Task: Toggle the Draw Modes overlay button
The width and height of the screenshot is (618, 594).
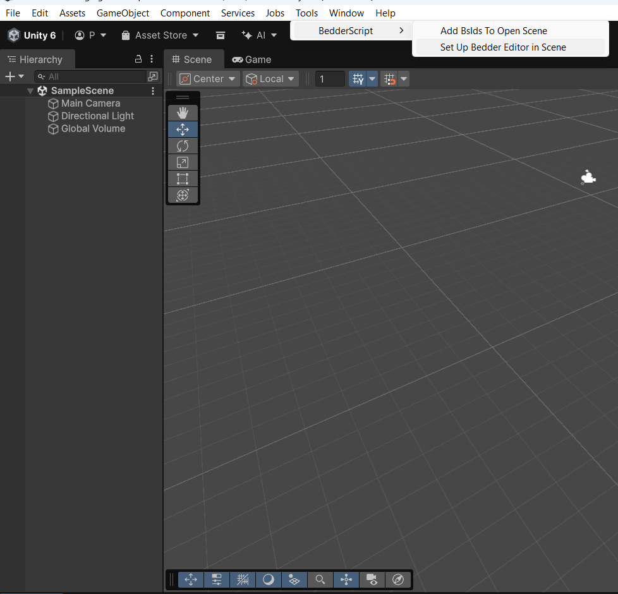Action: click(269, 579)
